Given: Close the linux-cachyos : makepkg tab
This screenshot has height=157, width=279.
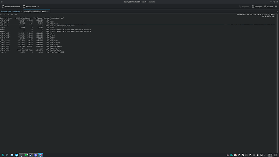Looking at the screenshot, I should coord(21,11).
